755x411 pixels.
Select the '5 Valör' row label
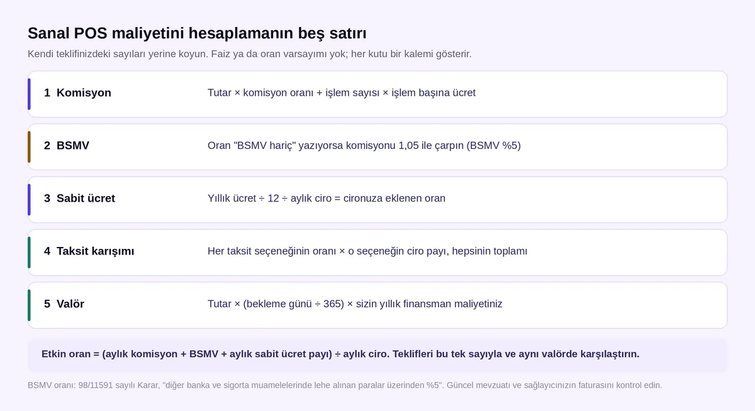(64, 304)
